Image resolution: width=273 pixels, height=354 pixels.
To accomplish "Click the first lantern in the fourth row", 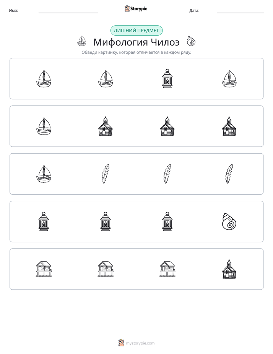I will (44, 221).
